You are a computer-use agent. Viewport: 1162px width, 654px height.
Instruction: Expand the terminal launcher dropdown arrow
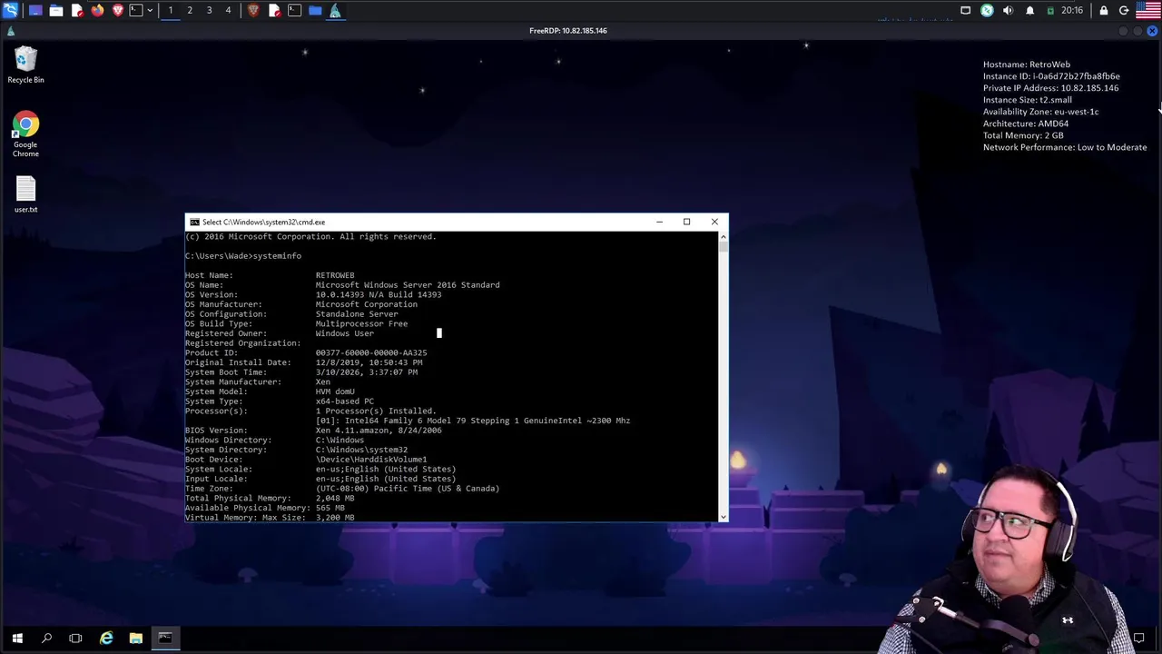150,10
